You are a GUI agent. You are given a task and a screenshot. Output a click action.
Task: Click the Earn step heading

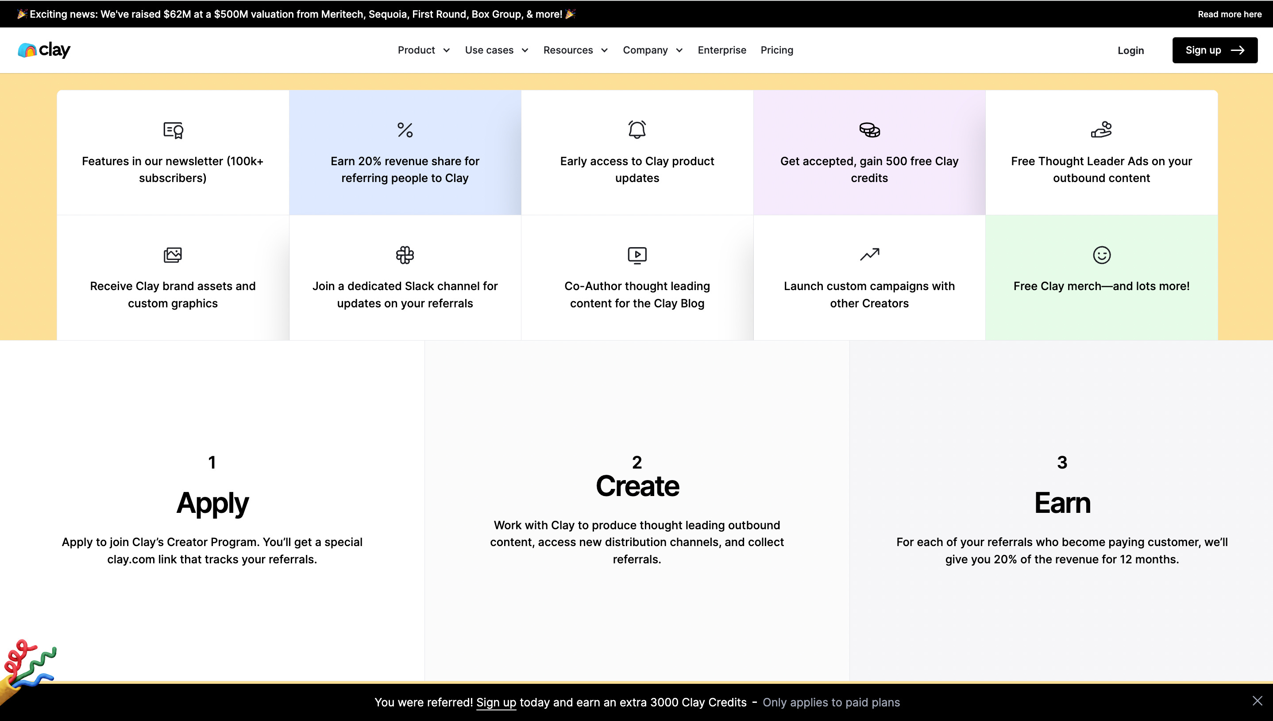pos(1062,503)
